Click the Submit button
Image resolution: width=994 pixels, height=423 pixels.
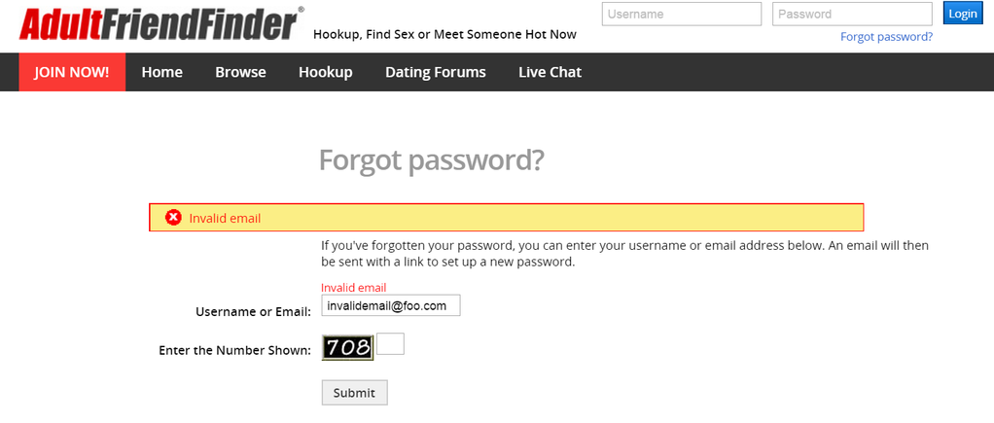[x=354, y=393]
